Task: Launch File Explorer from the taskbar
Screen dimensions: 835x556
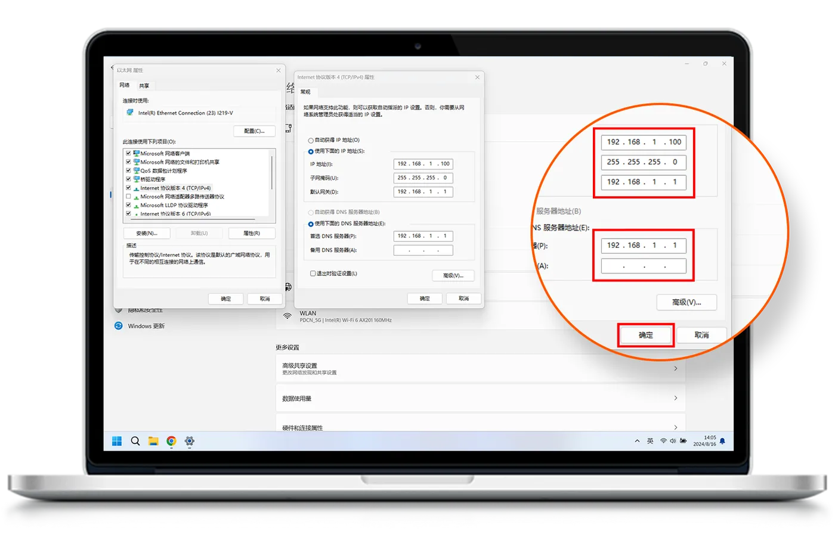Action: point(153,441)
